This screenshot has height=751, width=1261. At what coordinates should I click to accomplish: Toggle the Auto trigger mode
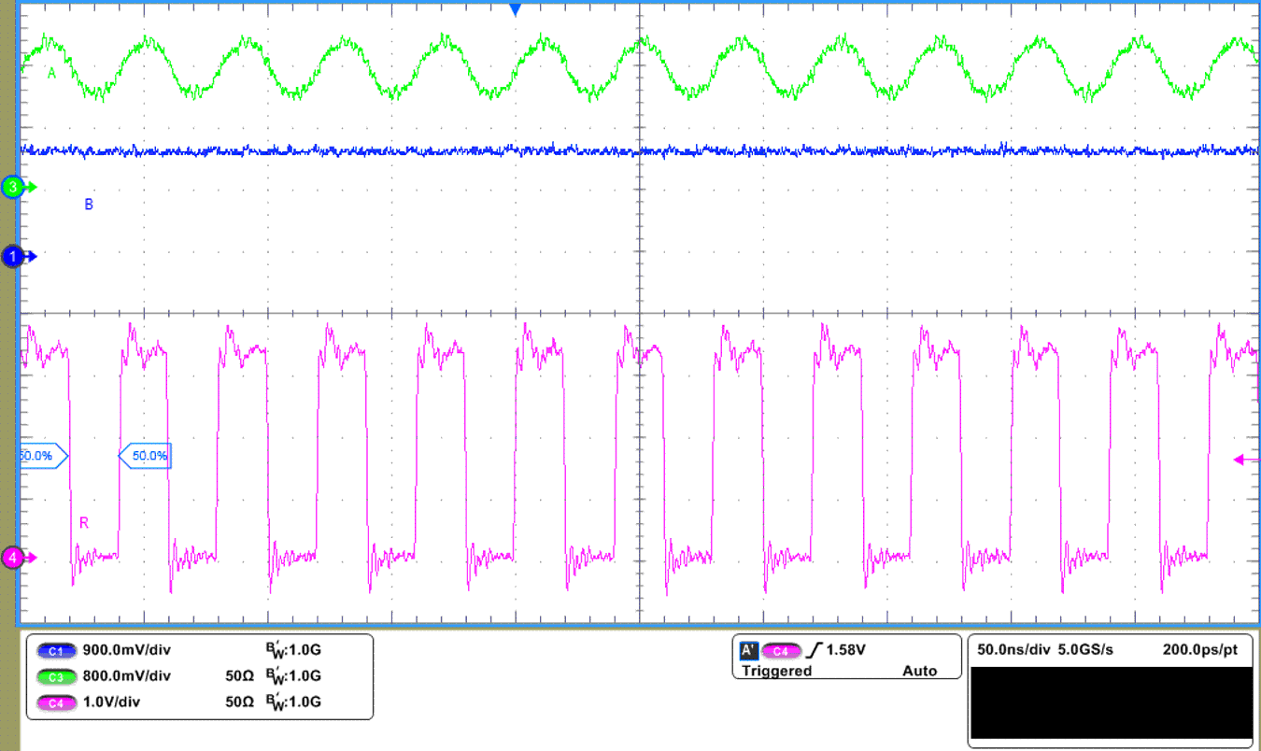click(919, 670)
